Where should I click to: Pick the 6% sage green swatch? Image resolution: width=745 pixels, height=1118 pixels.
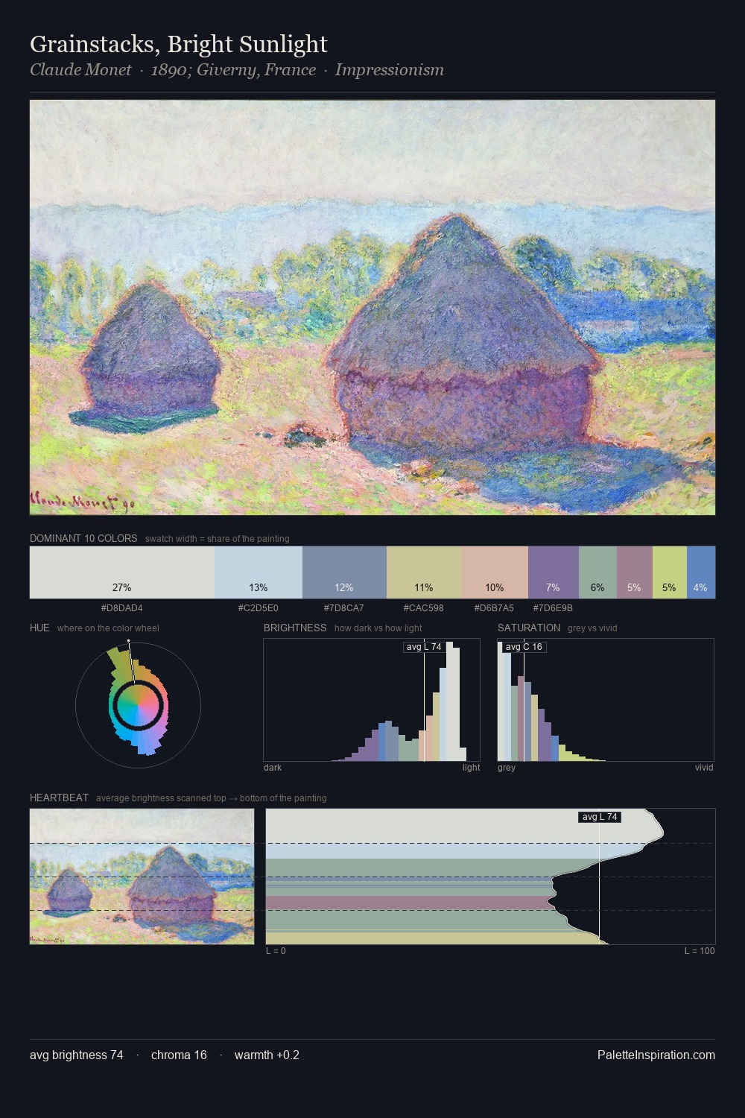pyautogui.click(x=597, y=572)
